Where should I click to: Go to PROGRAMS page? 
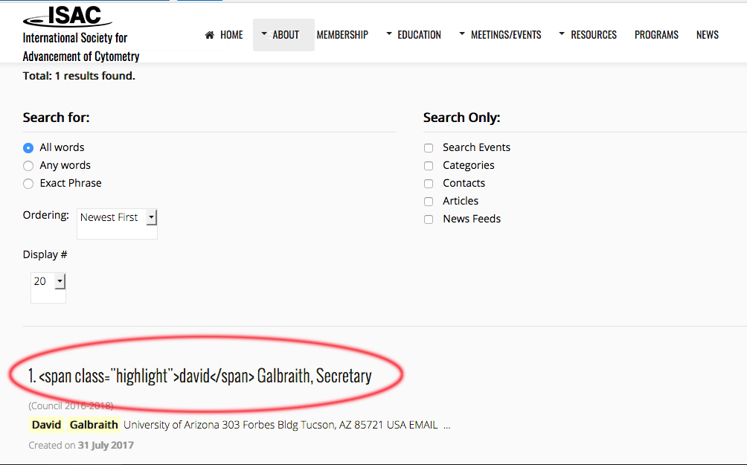pyautogui.click(x=656, y=35)
